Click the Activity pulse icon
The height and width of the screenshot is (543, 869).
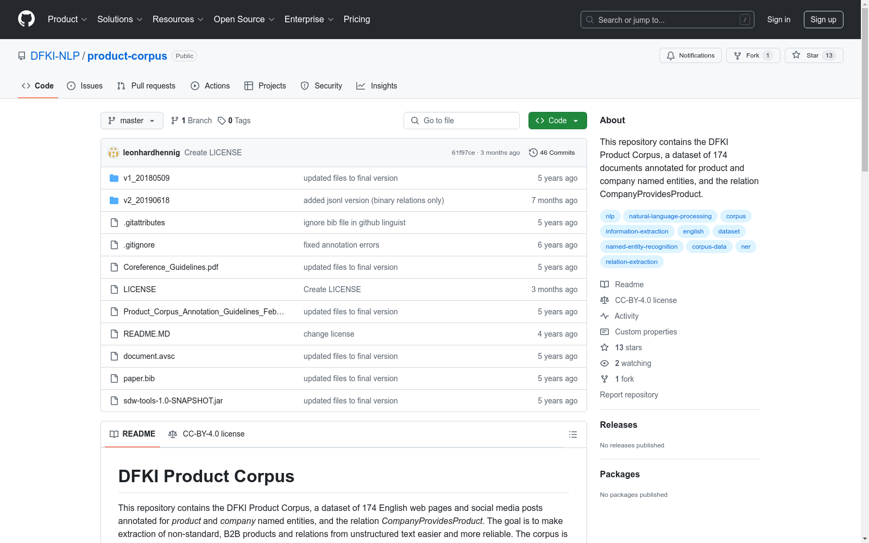pos(604,316)
